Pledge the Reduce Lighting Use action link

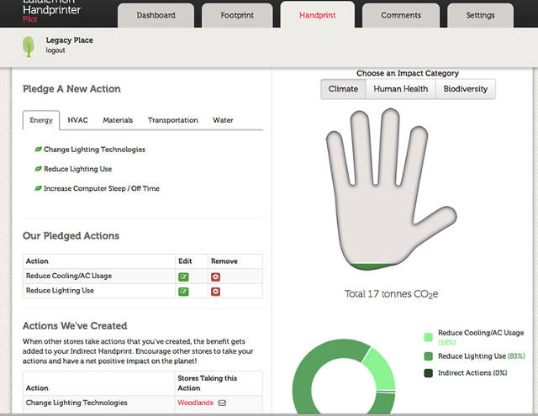click(x=78, y=169)
